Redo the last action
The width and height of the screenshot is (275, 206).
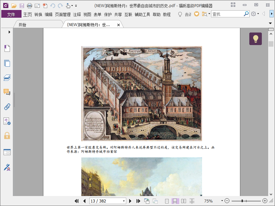pyautogui.click(x=60, y=6)
